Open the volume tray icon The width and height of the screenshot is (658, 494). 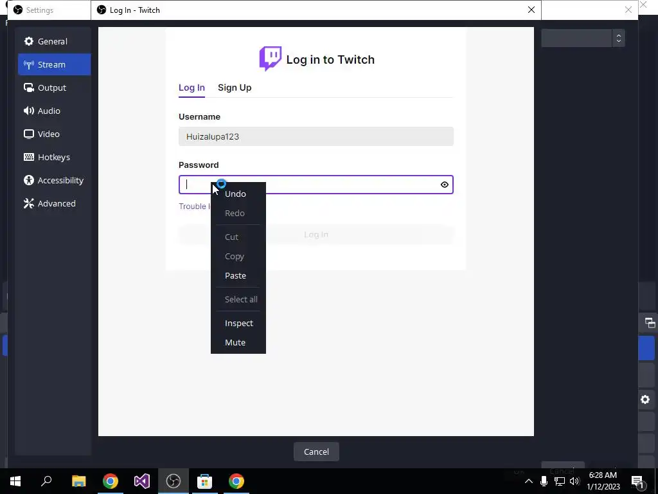(574, 481)
